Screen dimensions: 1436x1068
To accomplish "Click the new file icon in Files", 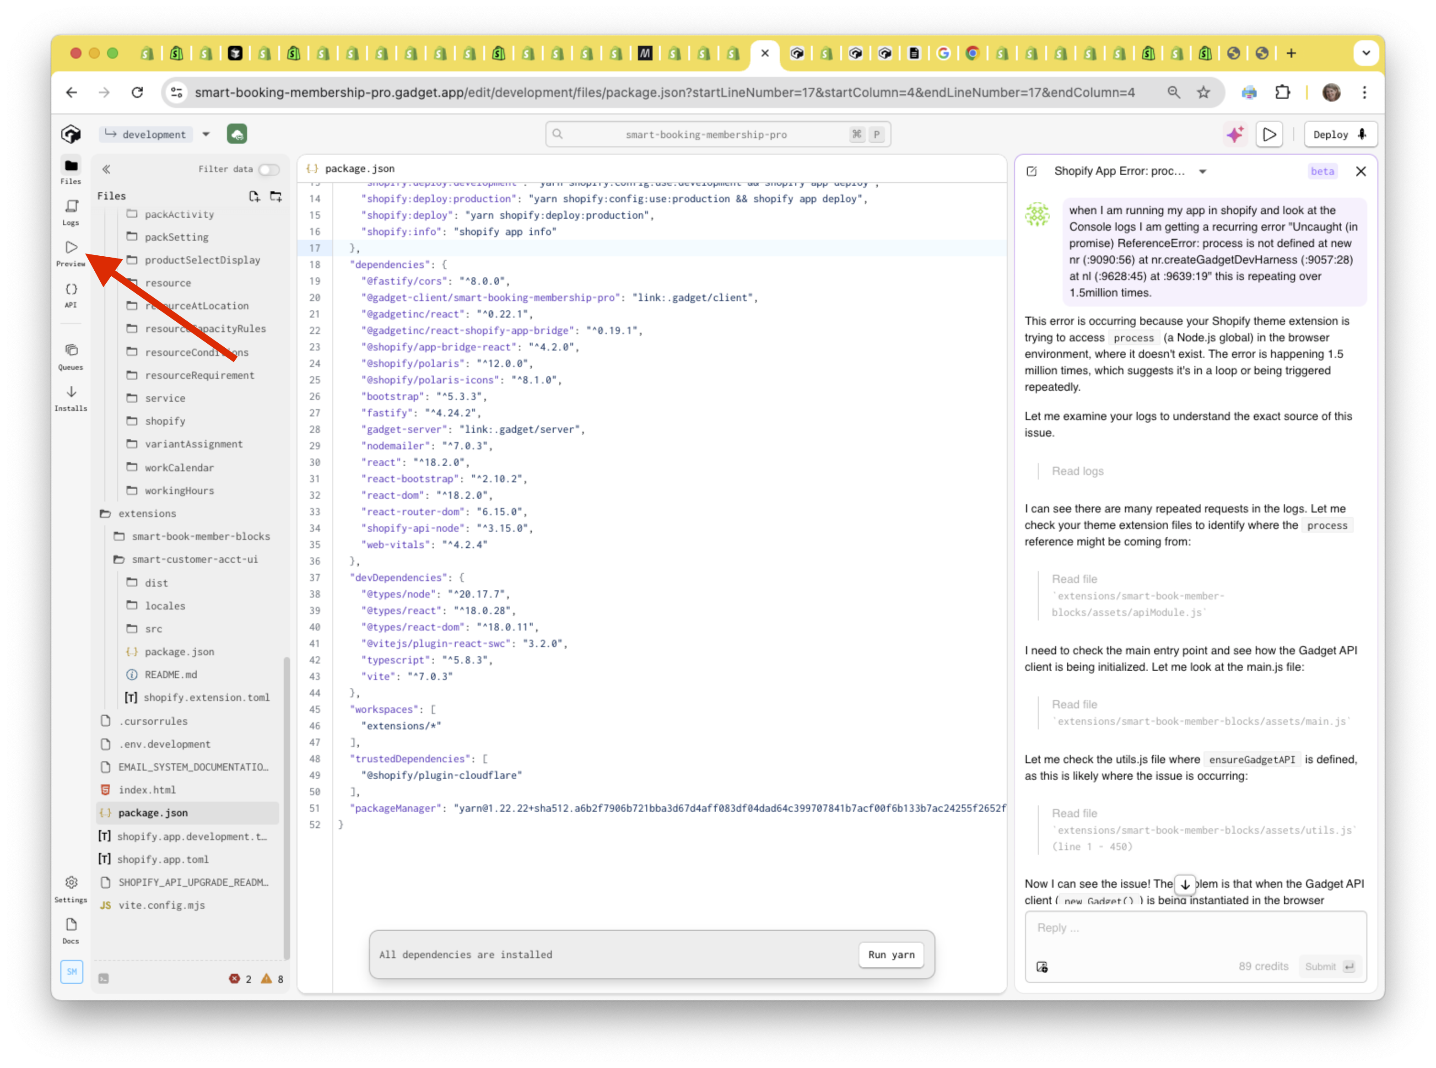I will [x=254, y=196].
